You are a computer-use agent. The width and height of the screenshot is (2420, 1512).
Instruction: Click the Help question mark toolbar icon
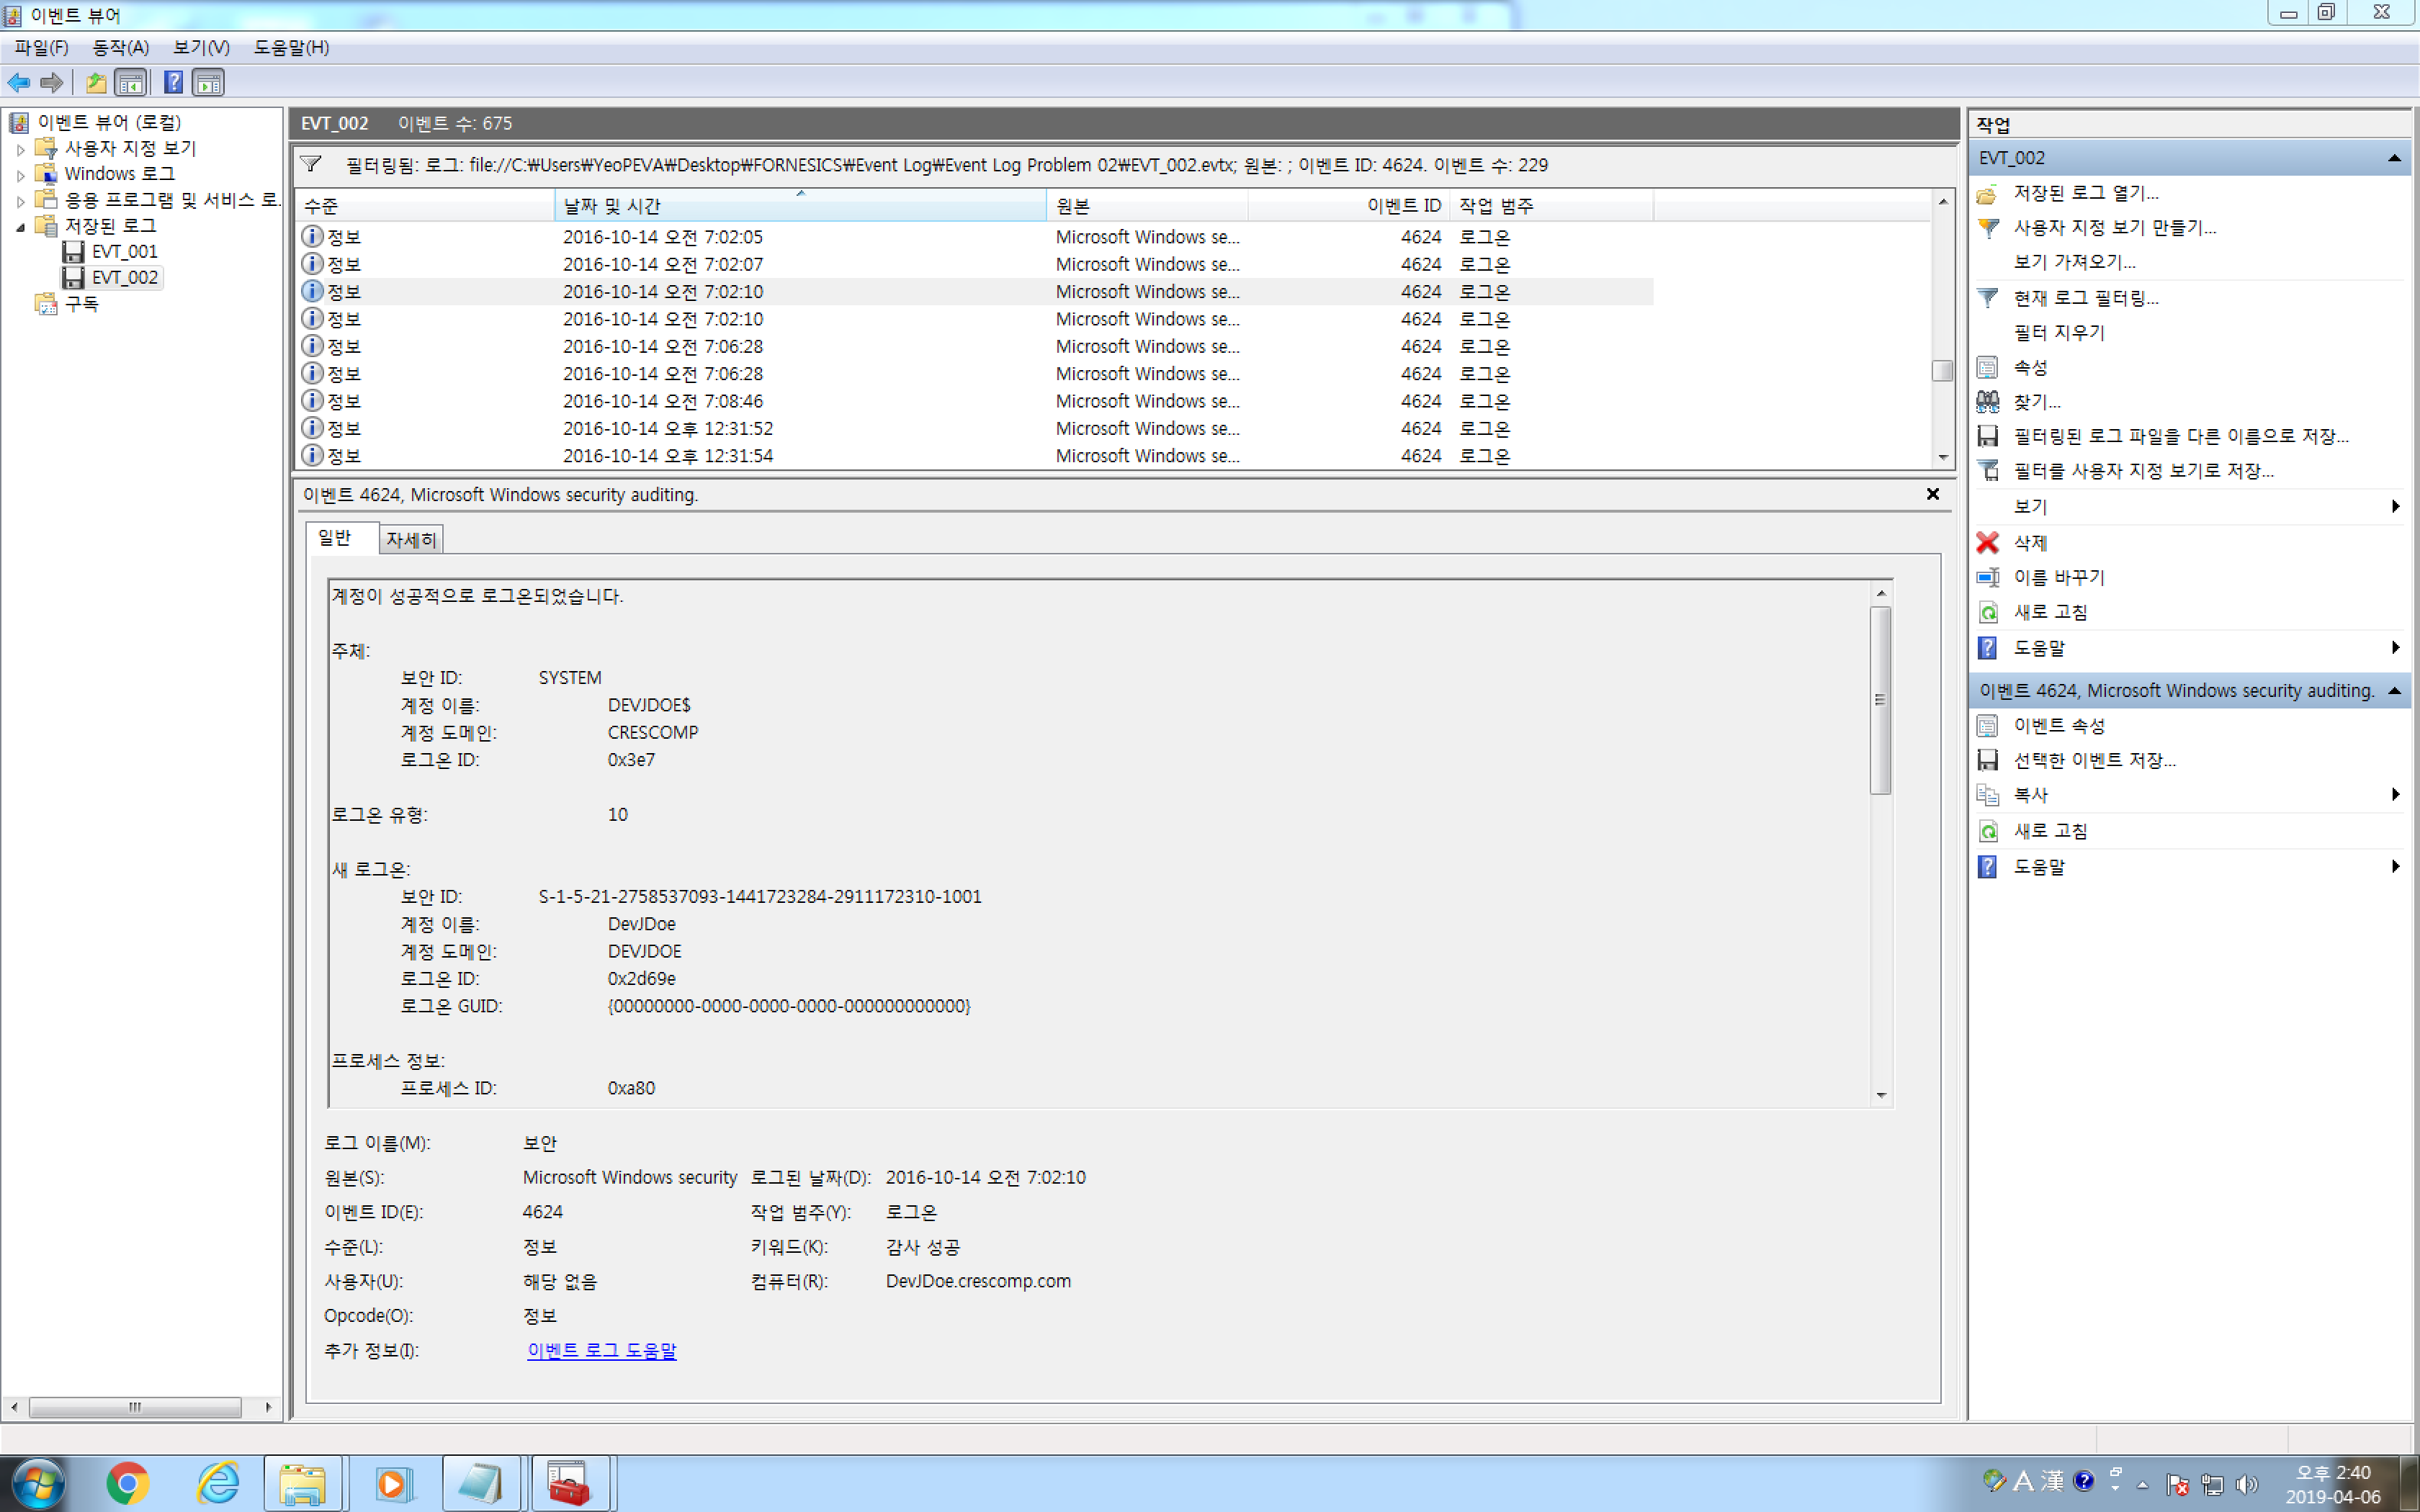(x=173, y=83)
